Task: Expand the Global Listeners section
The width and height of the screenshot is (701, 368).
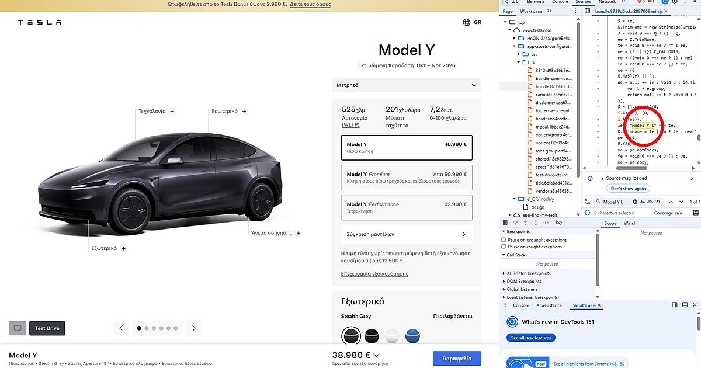Action: (x=504, y=289)
